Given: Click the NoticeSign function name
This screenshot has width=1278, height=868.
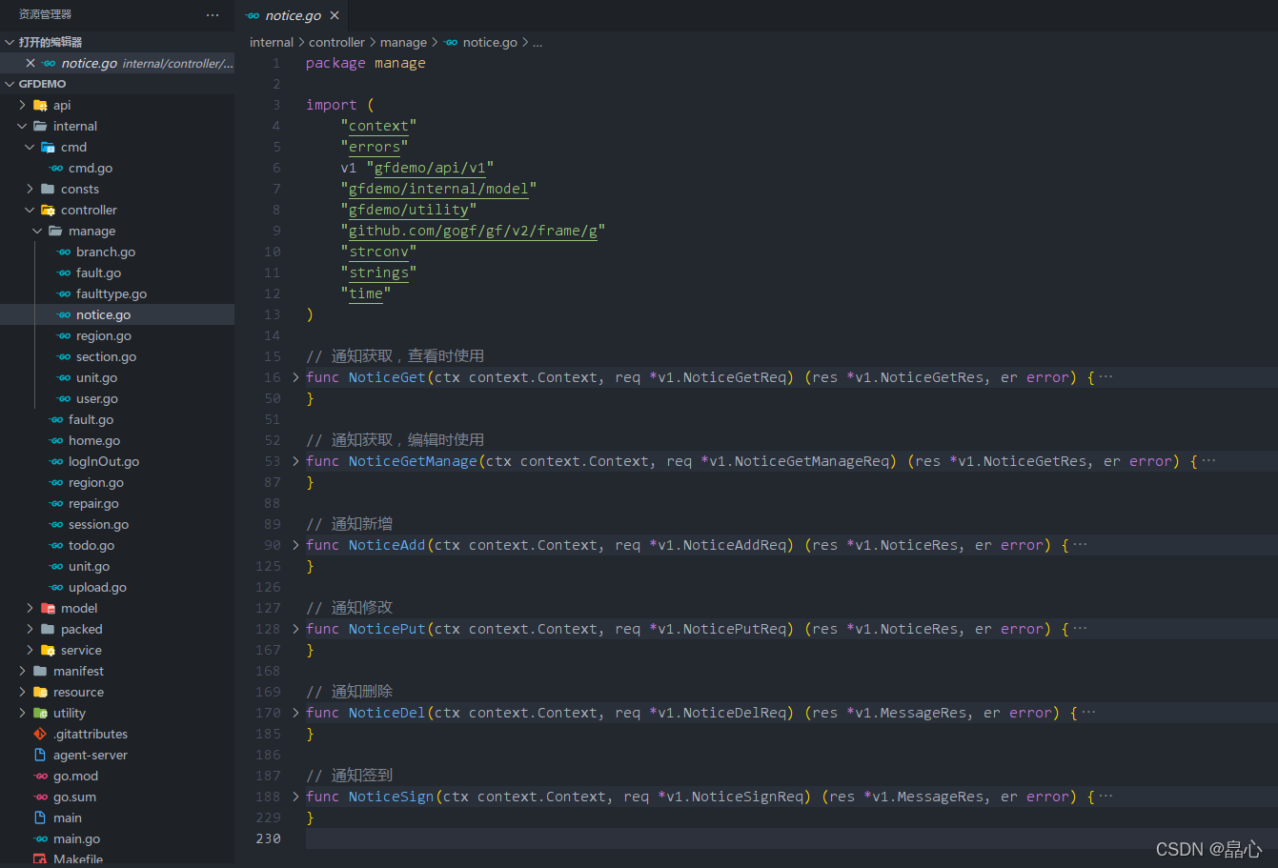Looking at the screenshot, I should click(x=391, y=797).
